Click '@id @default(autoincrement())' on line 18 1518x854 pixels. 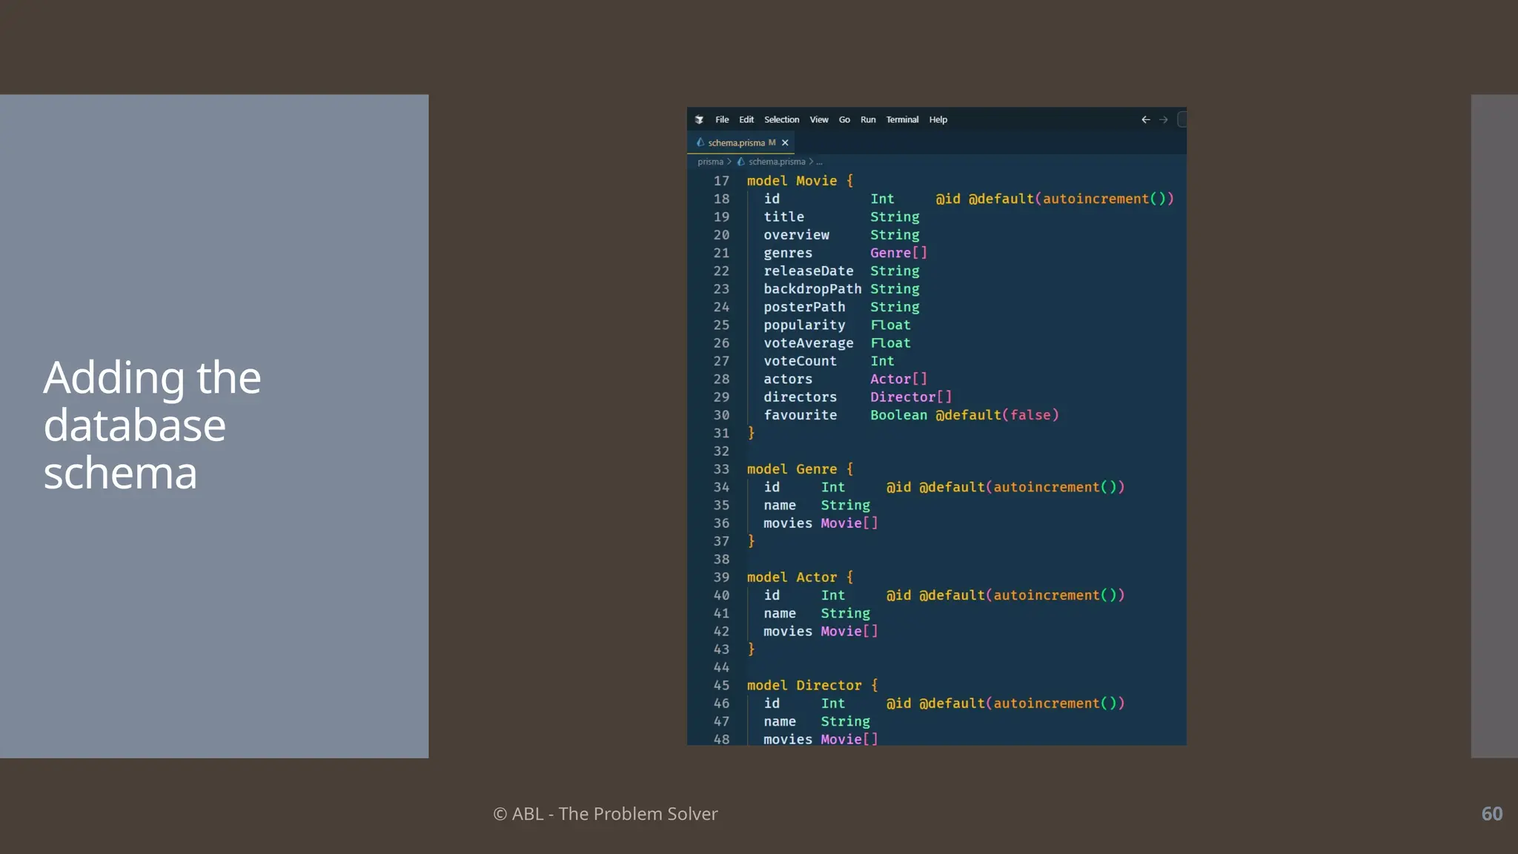tap(1055, 199)
